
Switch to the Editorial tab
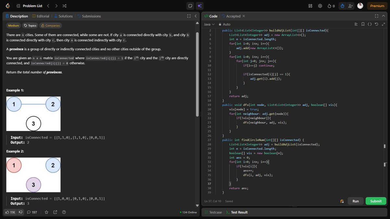tap(41, 16)
